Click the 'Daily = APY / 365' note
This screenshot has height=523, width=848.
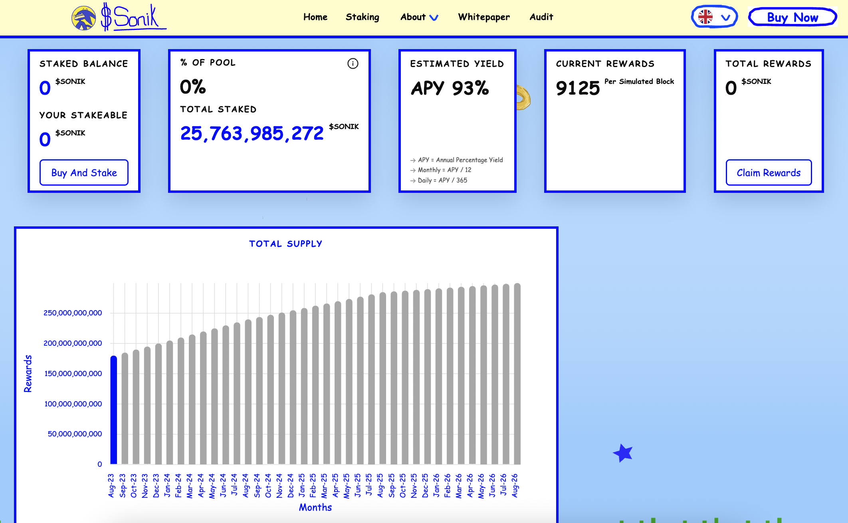(x=442, y=180)
